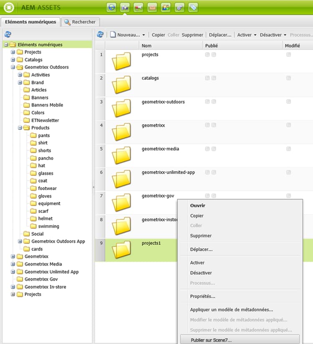This screenshot has width=313, height=344.
Task: Switch to the Rechercher tab
Action: point(80,22)
